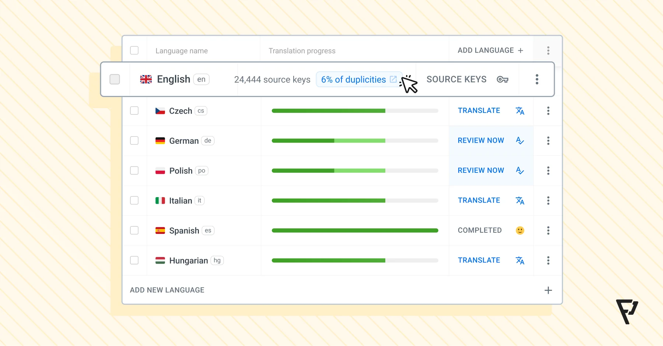663x346 pixels.
Task: Open more options for Hungarian row
Action: pos(548,261)
